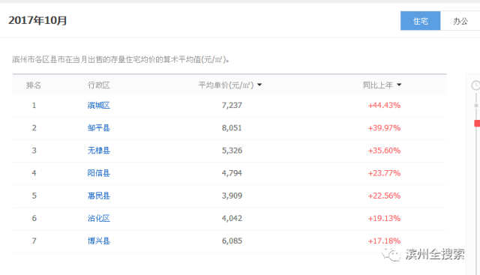Click the 排名 column header
The image size is (480, 275).
coord(33,85)
